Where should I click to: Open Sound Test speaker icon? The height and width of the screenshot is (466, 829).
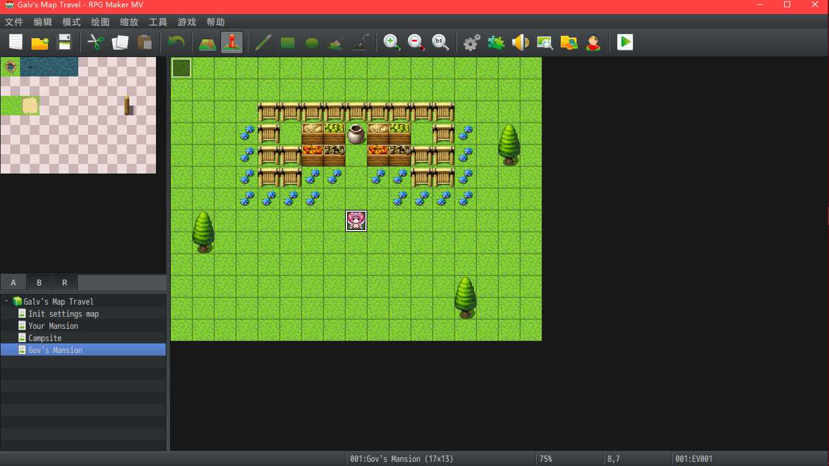click(x=521, y=42)
